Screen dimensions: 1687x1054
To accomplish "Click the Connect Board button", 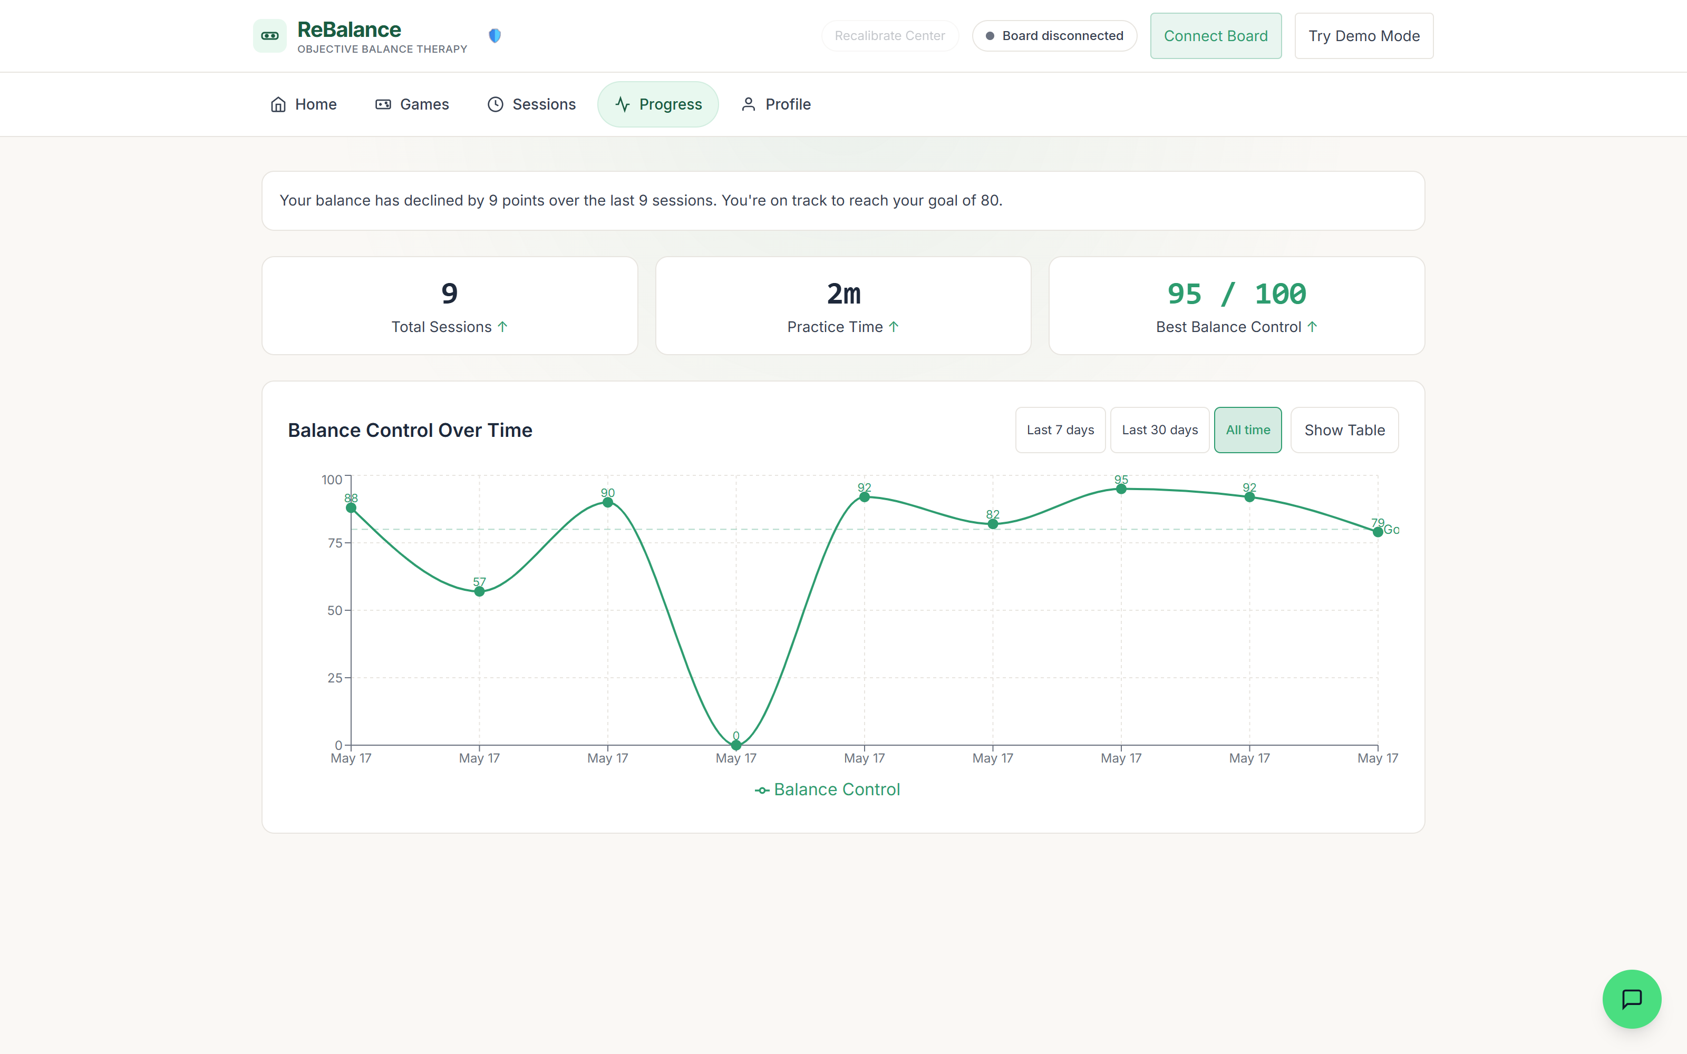I will [1216, 35].
